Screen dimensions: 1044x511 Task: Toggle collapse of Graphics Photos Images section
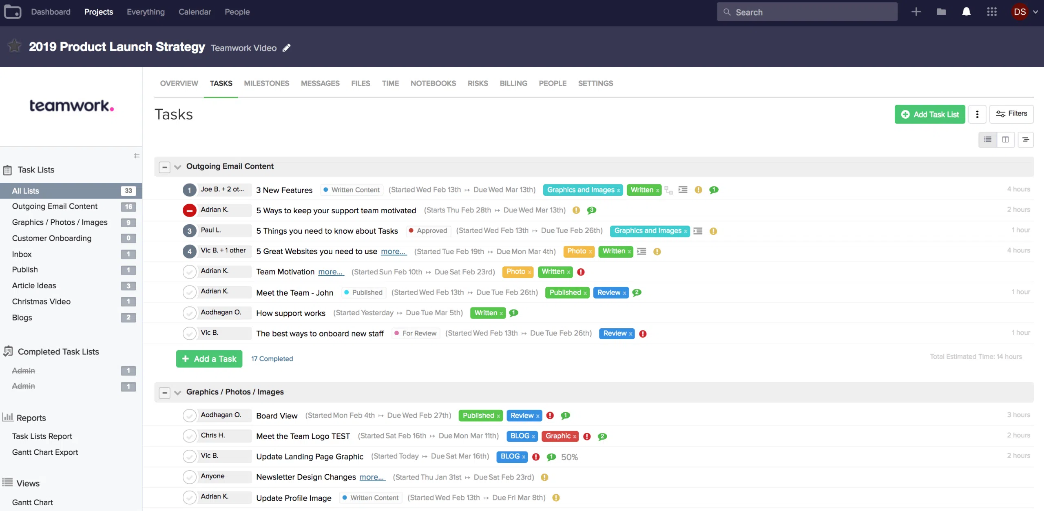click(165, 392)
